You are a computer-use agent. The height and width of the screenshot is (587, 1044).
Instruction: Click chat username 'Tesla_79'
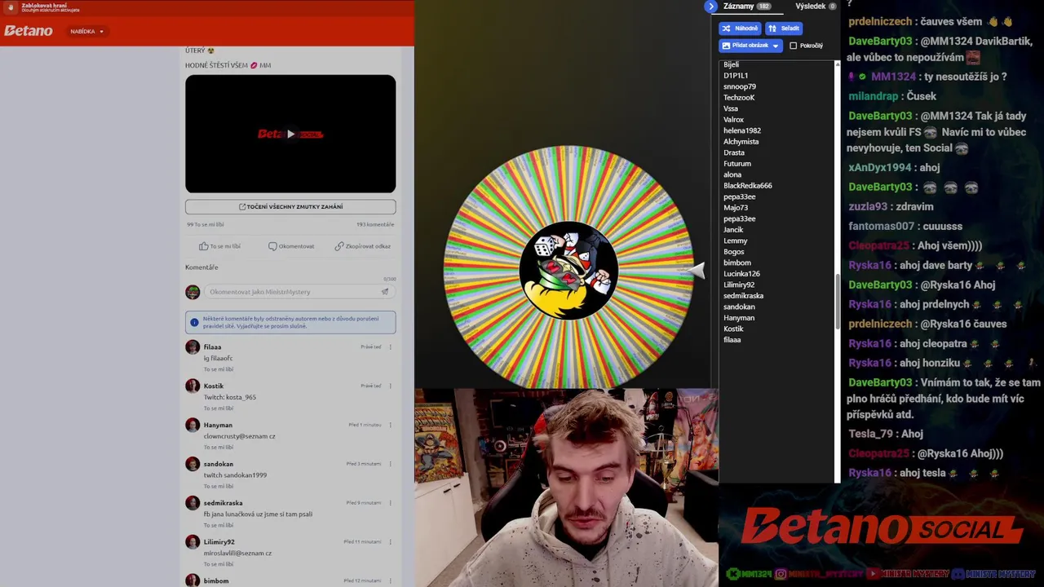[x=870, y=435]
